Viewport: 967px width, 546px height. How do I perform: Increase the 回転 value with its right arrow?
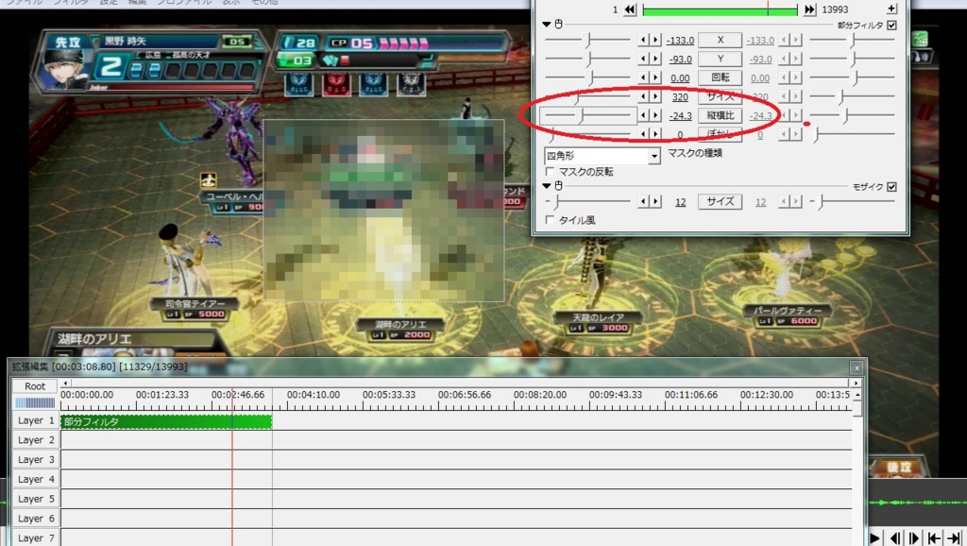point(655,77)
